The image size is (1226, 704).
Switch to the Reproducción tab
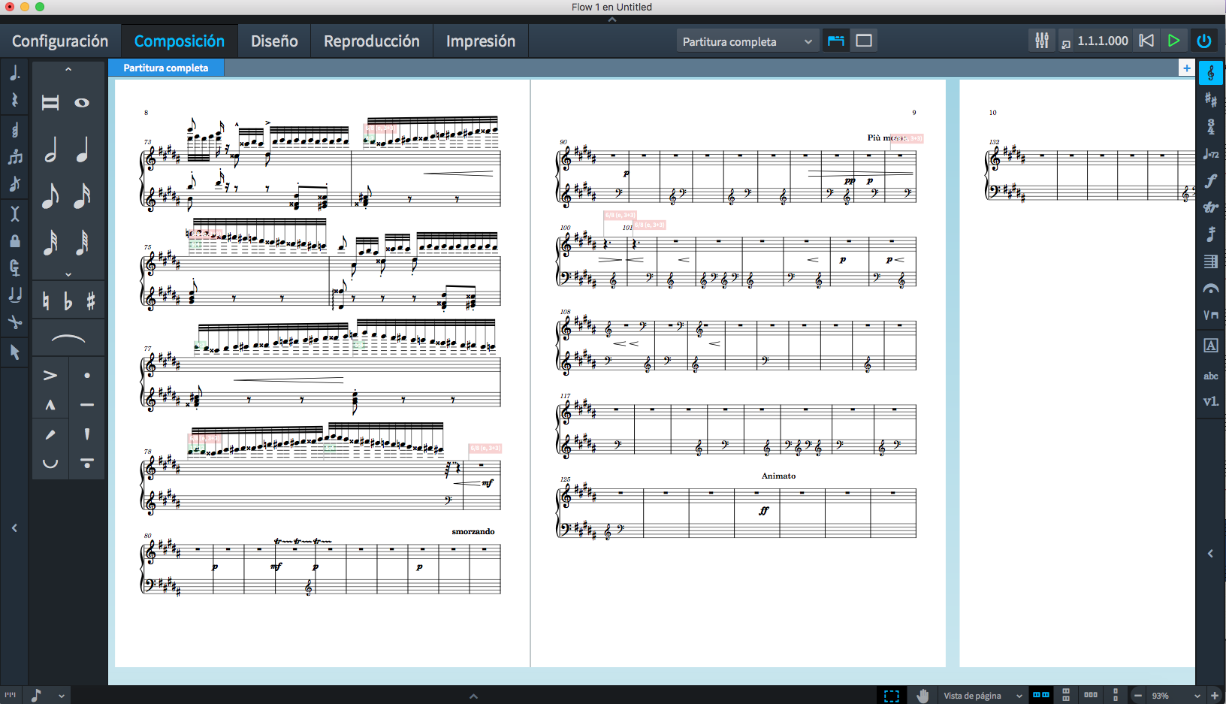[371, 41]
